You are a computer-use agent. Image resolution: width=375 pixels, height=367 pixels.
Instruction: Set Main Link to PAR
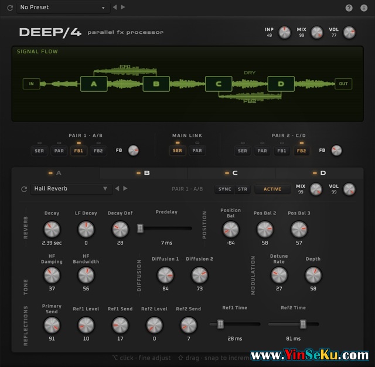point(197,151)
